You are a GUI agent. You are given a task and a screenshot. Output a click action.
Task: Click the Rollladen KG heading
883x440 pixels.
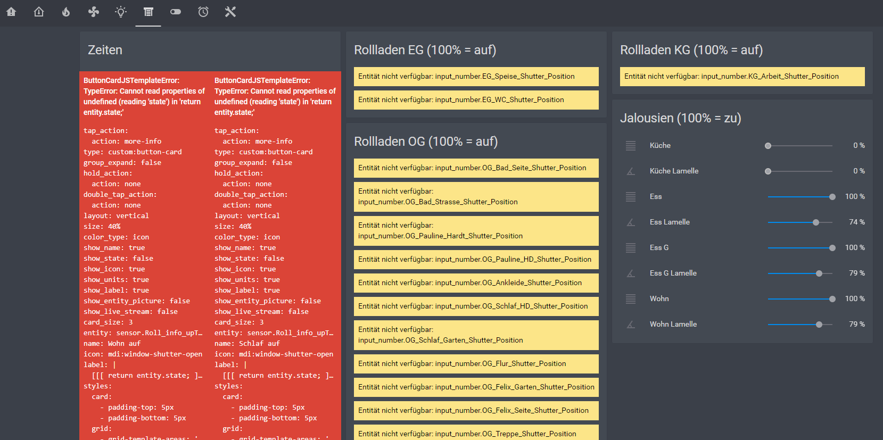point(691,50)
